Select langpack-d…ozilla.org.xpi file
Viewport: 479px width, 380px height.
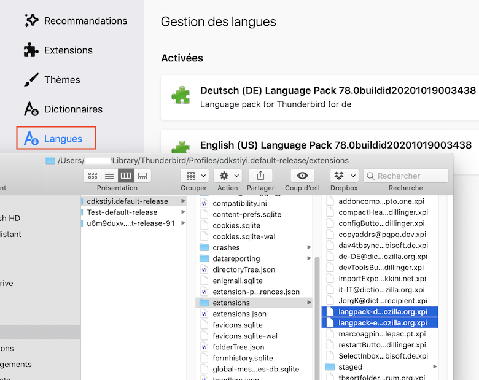tap(380, 312)
